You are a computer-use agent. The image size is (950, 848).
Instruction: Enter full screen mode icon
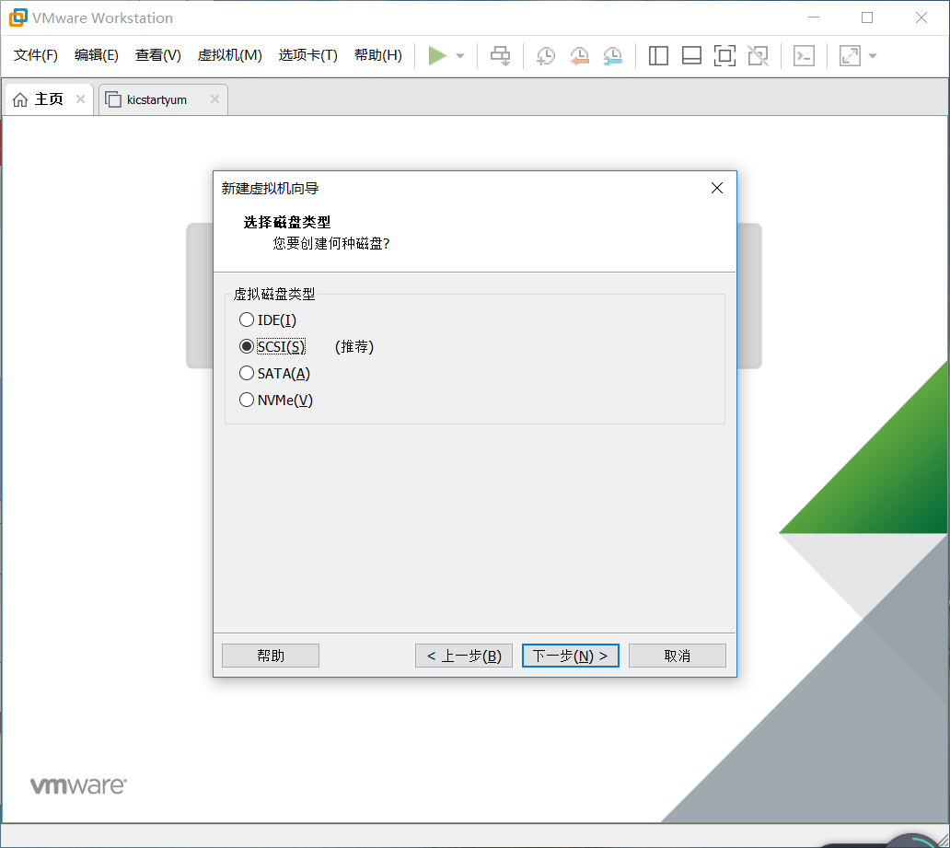coord(724,56)
